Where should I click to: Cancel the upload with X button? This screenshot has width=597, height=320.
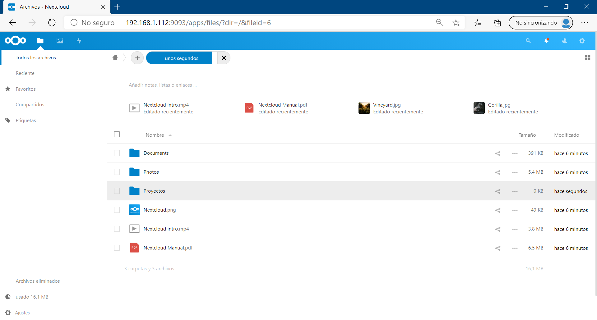(x=224, y=58)
